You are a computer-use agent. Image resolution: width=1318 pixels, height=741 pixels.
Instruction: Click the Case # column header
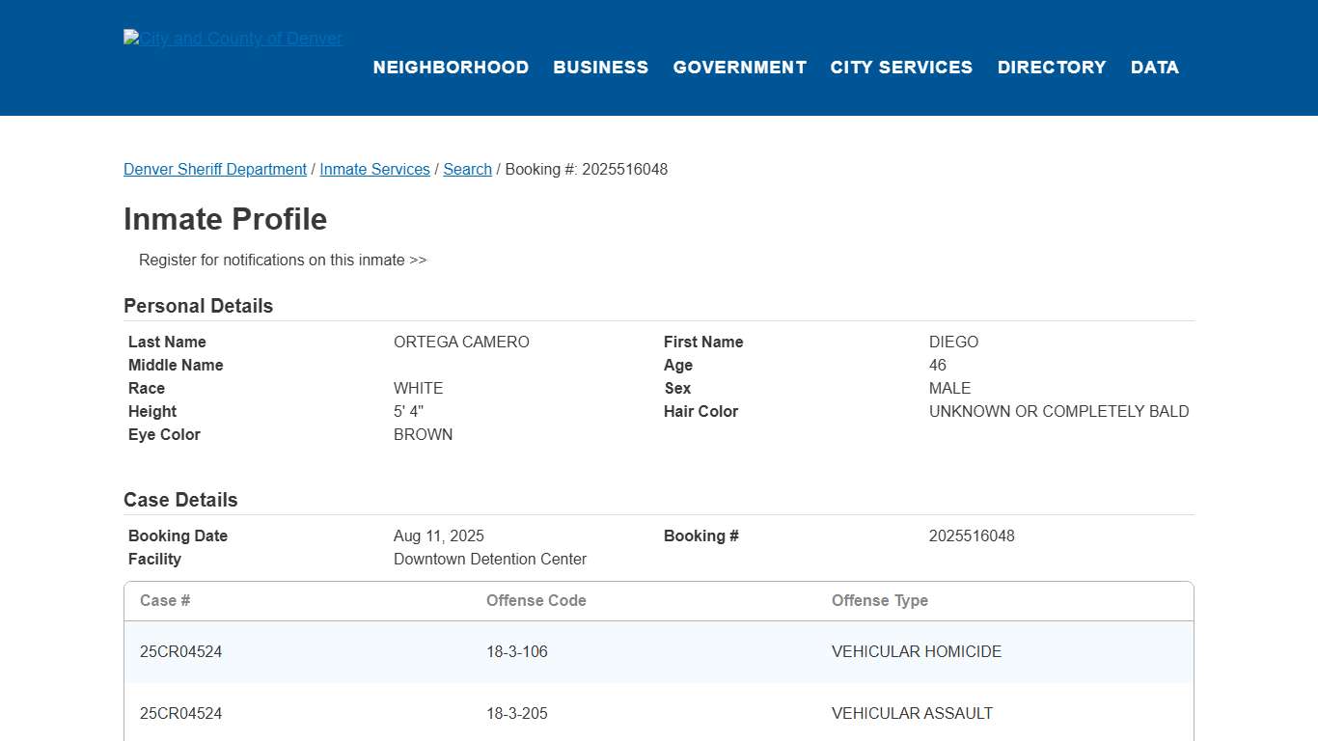click(165, 600)
